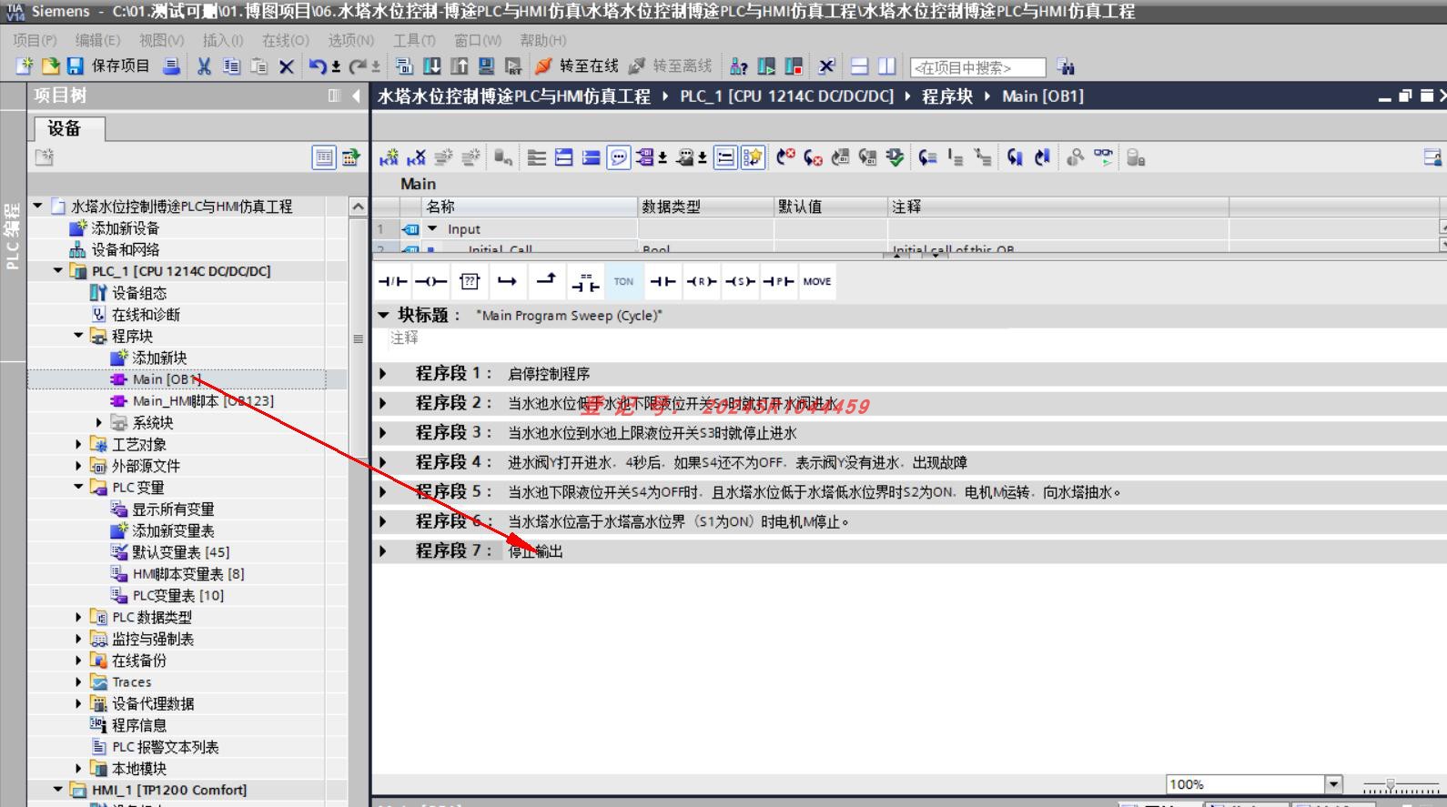Insert output coil from favorites bar
This screenshot has width=1447, height=807.
(430, 281)
